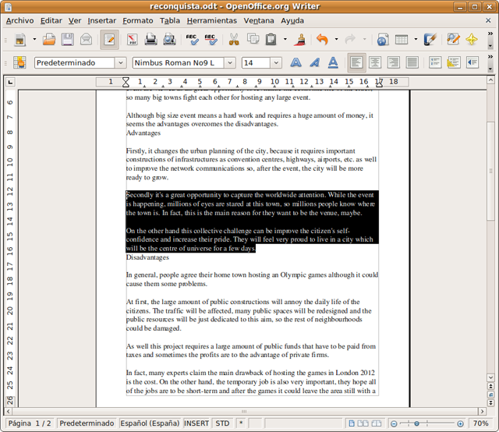Toggle Bold formatting
The image size is (499, 432).
296,62
